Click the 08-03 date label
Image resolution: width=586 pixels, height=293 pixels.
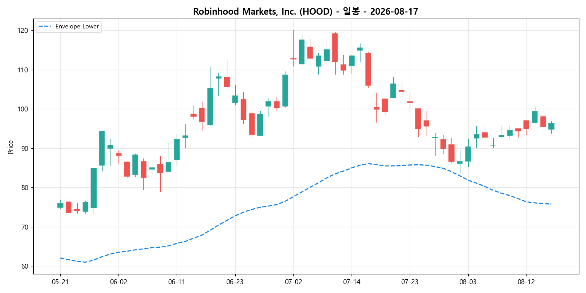pos(468,282)
